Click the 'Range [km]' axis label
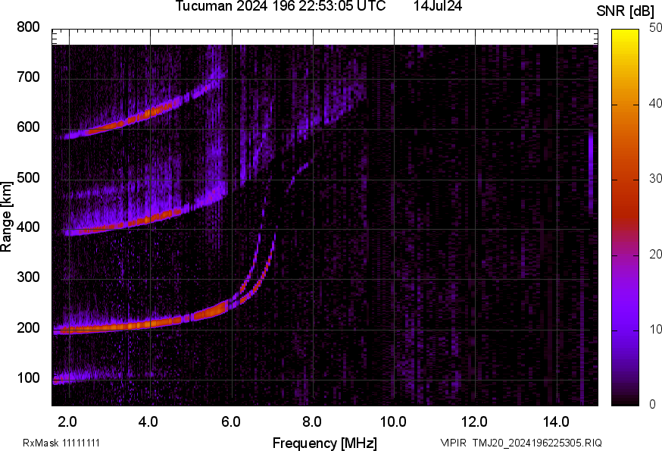 pyautogui.click(x=6, y=217)
